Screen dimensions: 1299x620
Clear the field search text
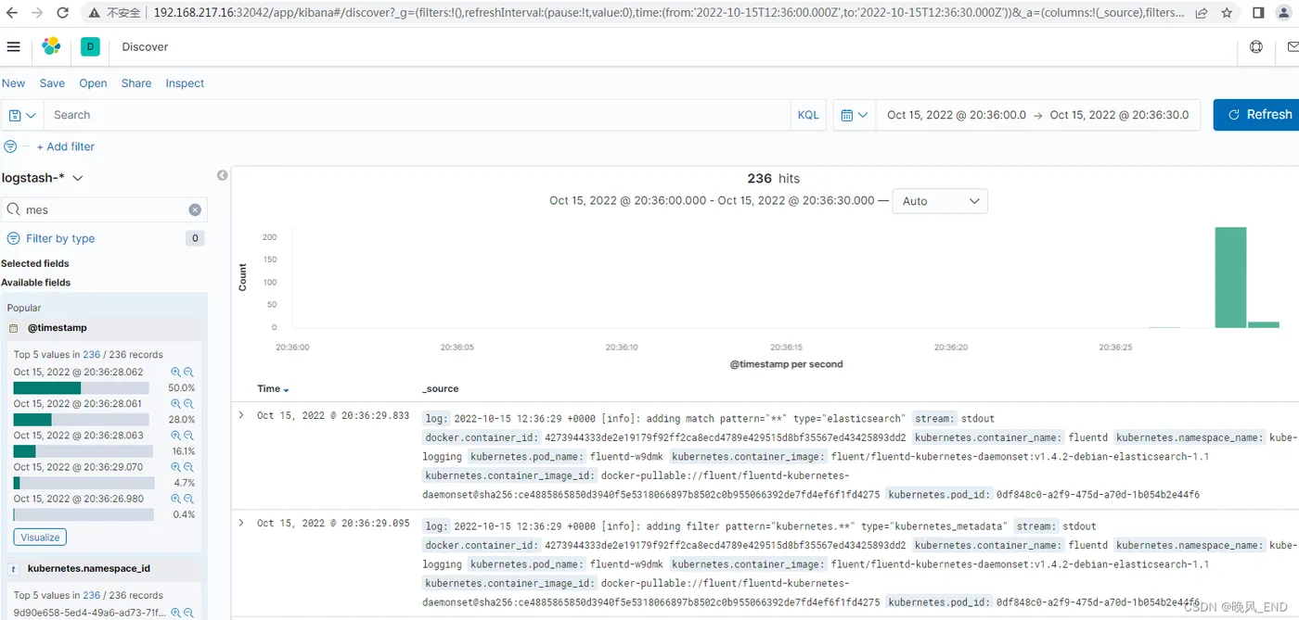[x=195, y=209]
